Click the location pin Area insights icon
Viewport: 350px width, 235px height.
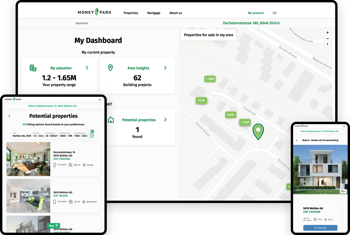click(x=110, y=68)
